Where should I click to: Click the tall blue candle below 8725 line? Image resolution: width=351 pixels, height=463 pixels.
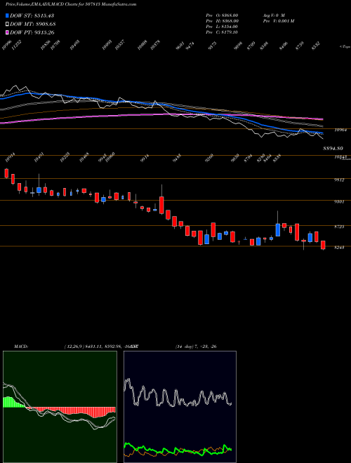(278, 229)
